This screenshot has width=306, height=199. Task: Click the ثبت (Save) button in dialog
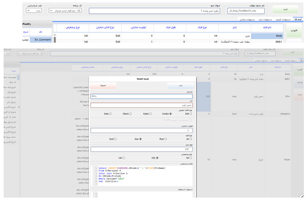181,87
